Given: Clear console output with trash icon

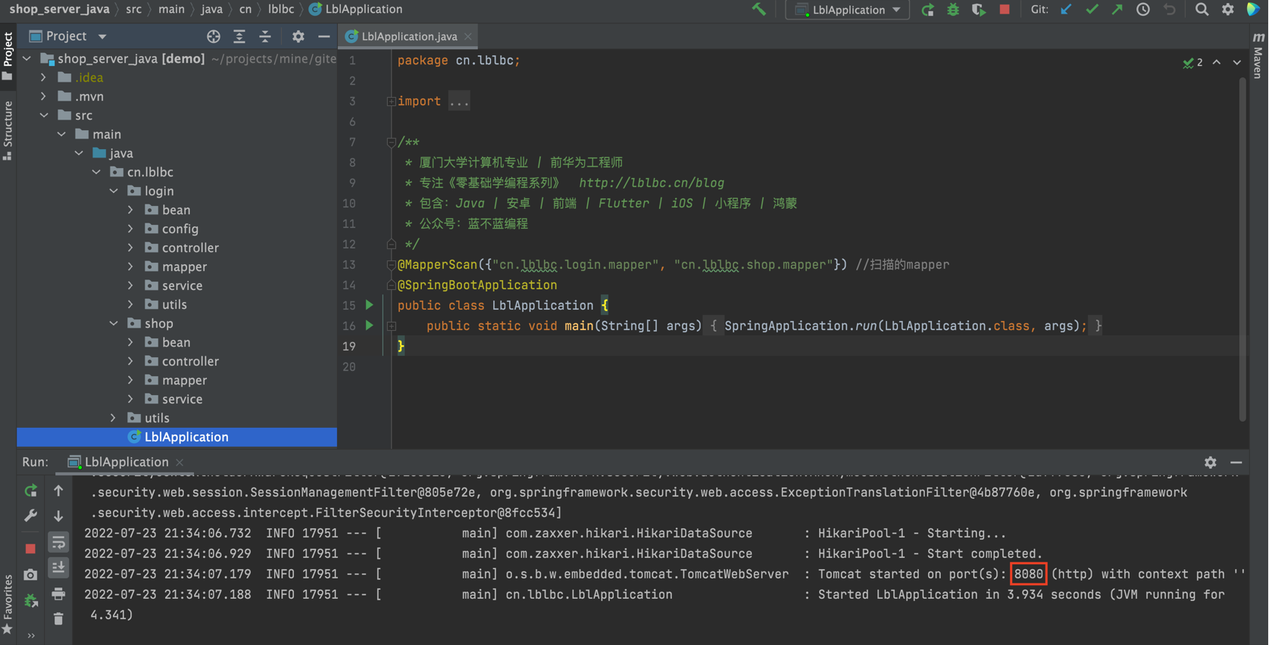Looking at the screenshot, I should (58, 619).
